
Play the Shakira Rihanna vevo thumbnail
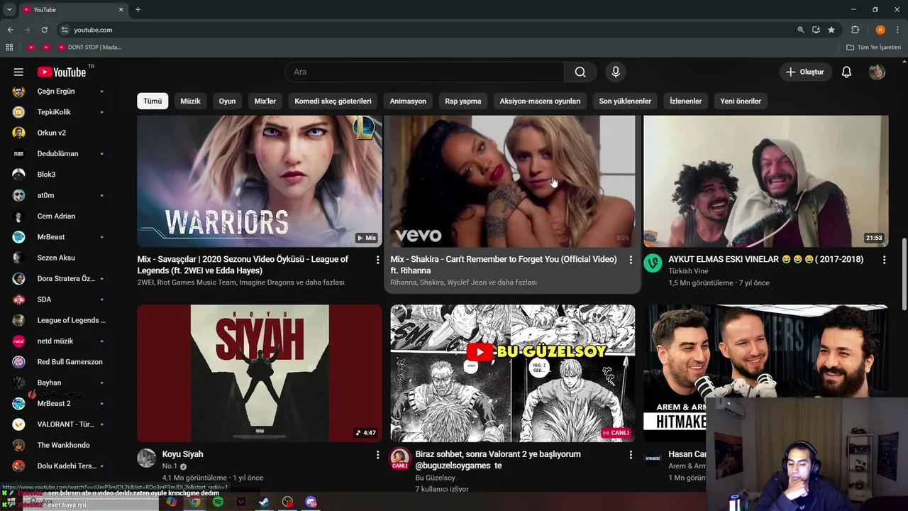coord(513,182)
